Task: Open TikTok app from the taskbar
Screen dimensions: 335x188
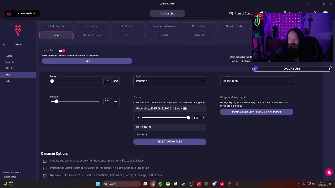Action: pyautogui.click(x=199, y=184)
